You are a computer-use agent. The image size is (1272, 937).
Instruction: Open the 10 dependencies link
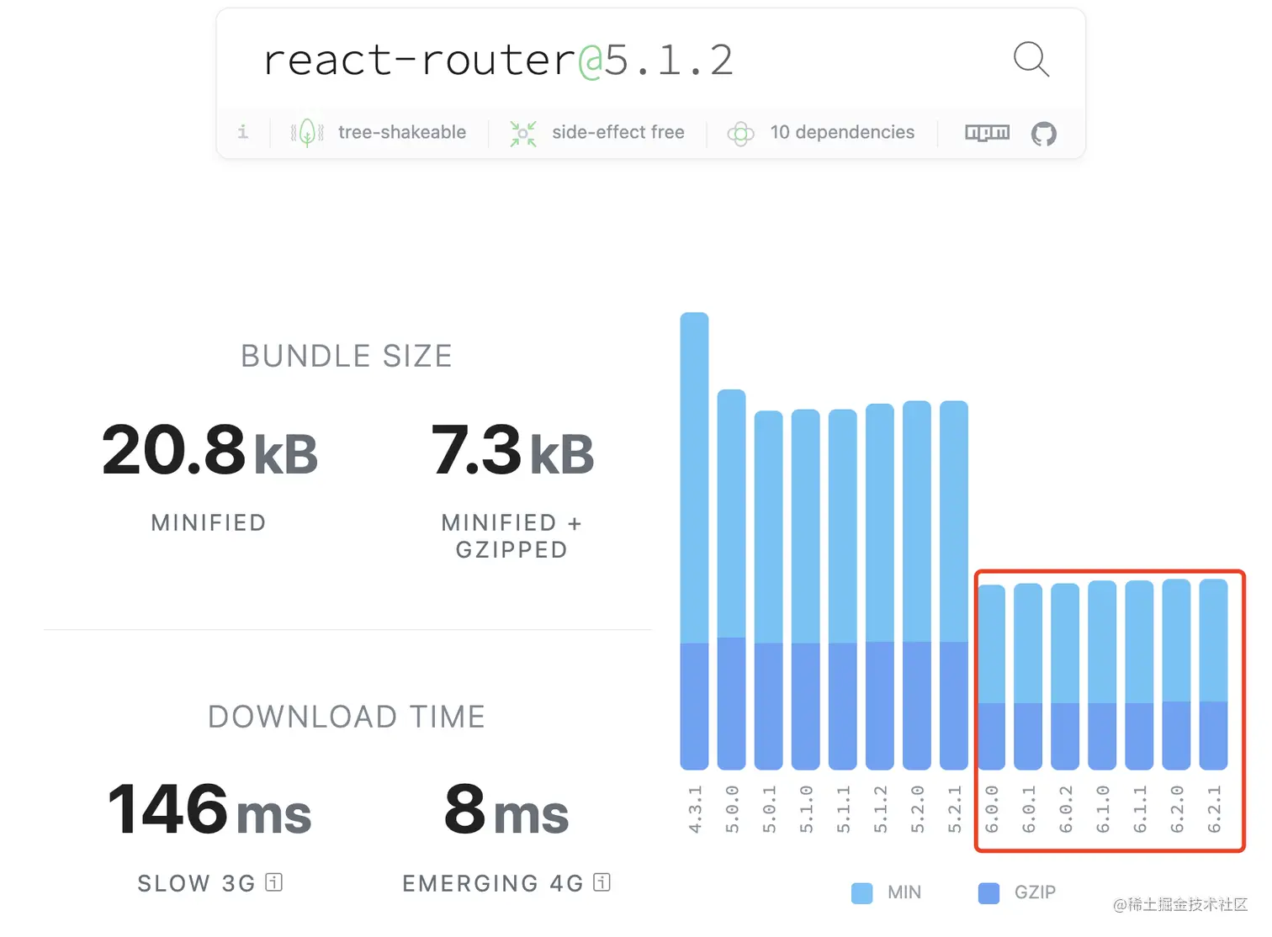tap(842, 132)
